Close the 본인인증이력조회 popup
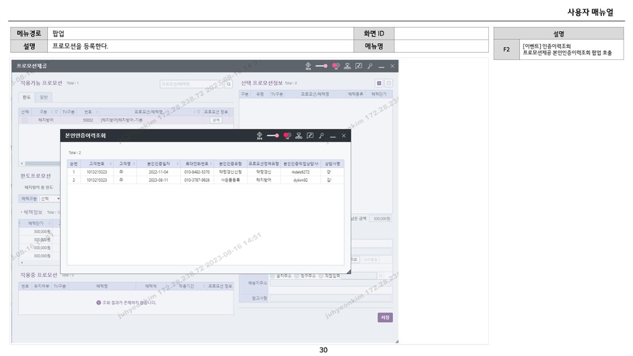The height and width of the screenshot is (356, 633). click(344, 136)
